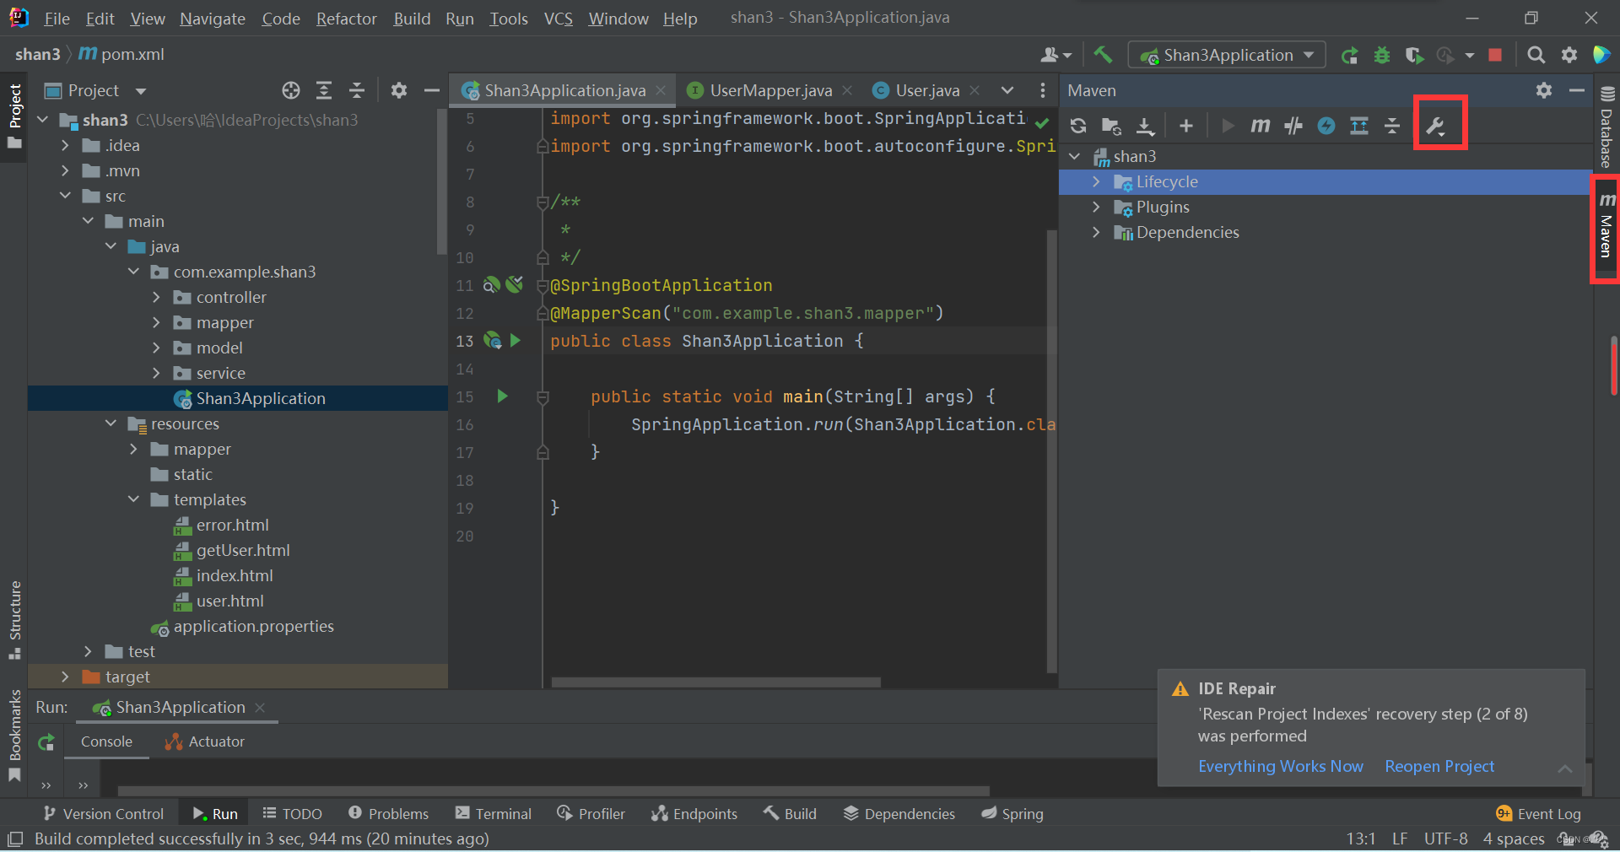Viewport: 1620px width, 852px height.
Task: Collapse the templates folder
Action: tap(133, 499)
